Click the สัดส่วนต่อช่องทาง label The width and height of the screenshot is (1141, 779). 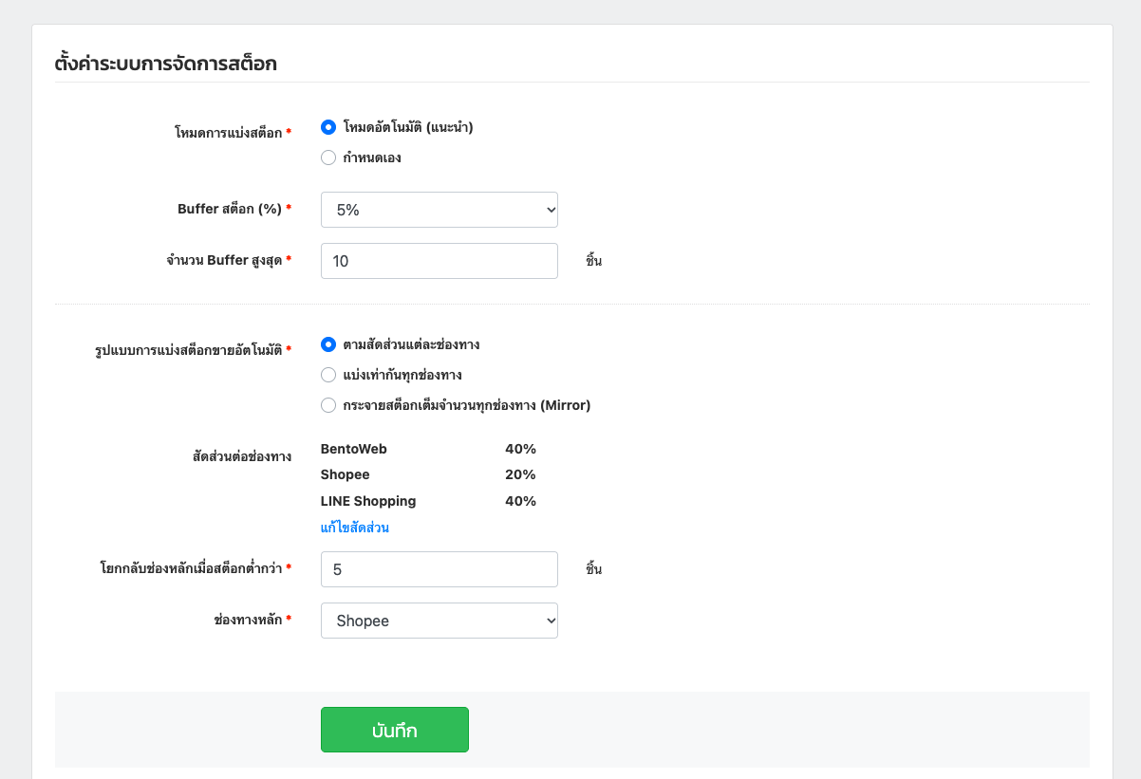point(241,456)
